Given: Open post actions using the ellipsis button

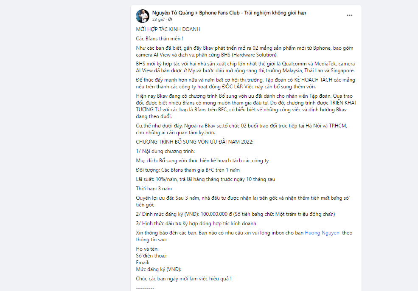Looking at the screenshot, I should click(349, 14).
